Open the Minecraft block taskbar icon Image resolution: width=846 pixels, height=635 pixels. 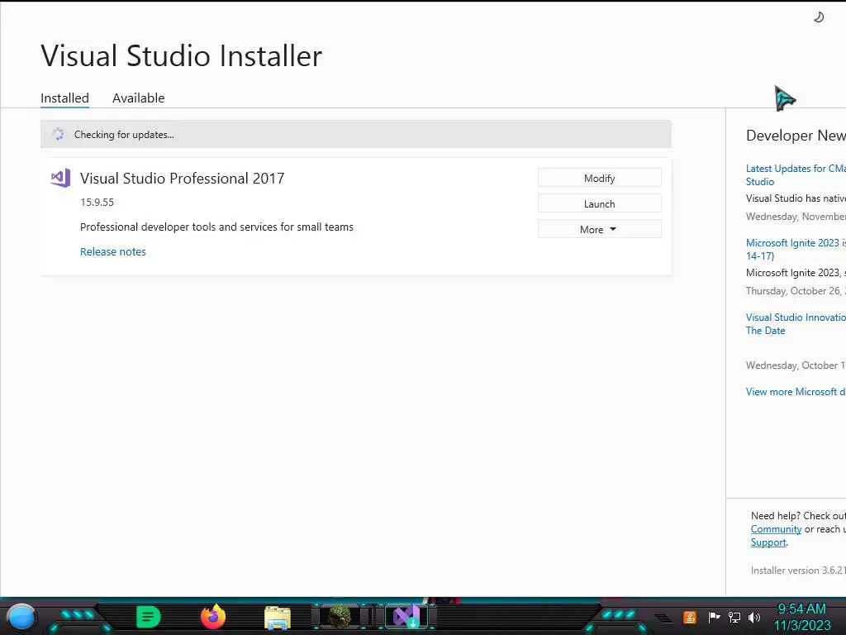point(340,617)
